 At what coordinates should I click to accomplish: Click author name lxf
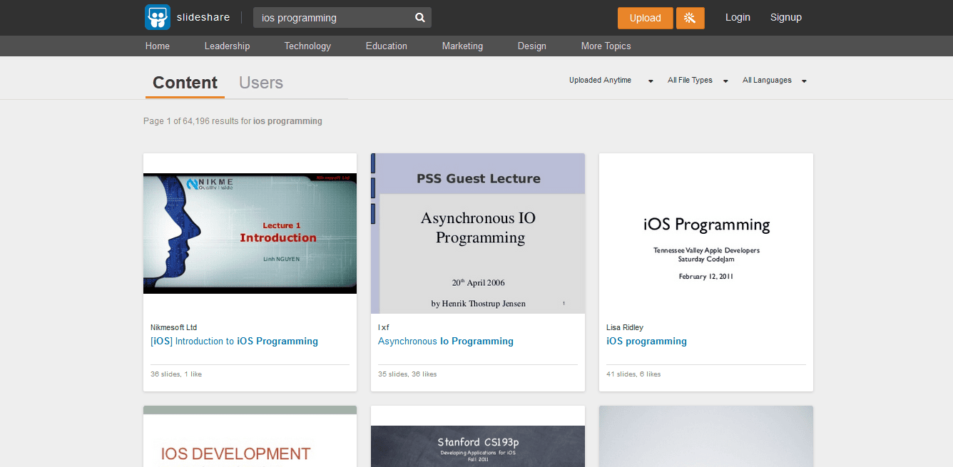[384, 327]
